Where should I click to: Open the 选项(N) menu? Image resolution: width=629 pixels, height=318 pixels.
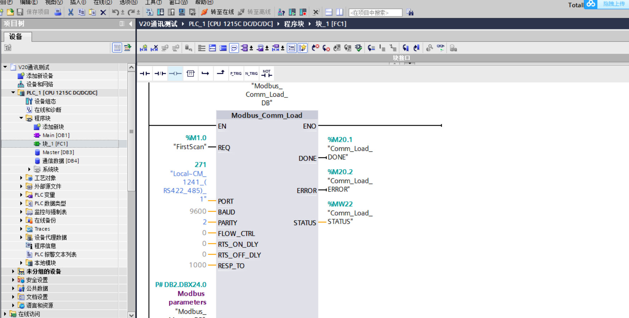click(128, 2)
